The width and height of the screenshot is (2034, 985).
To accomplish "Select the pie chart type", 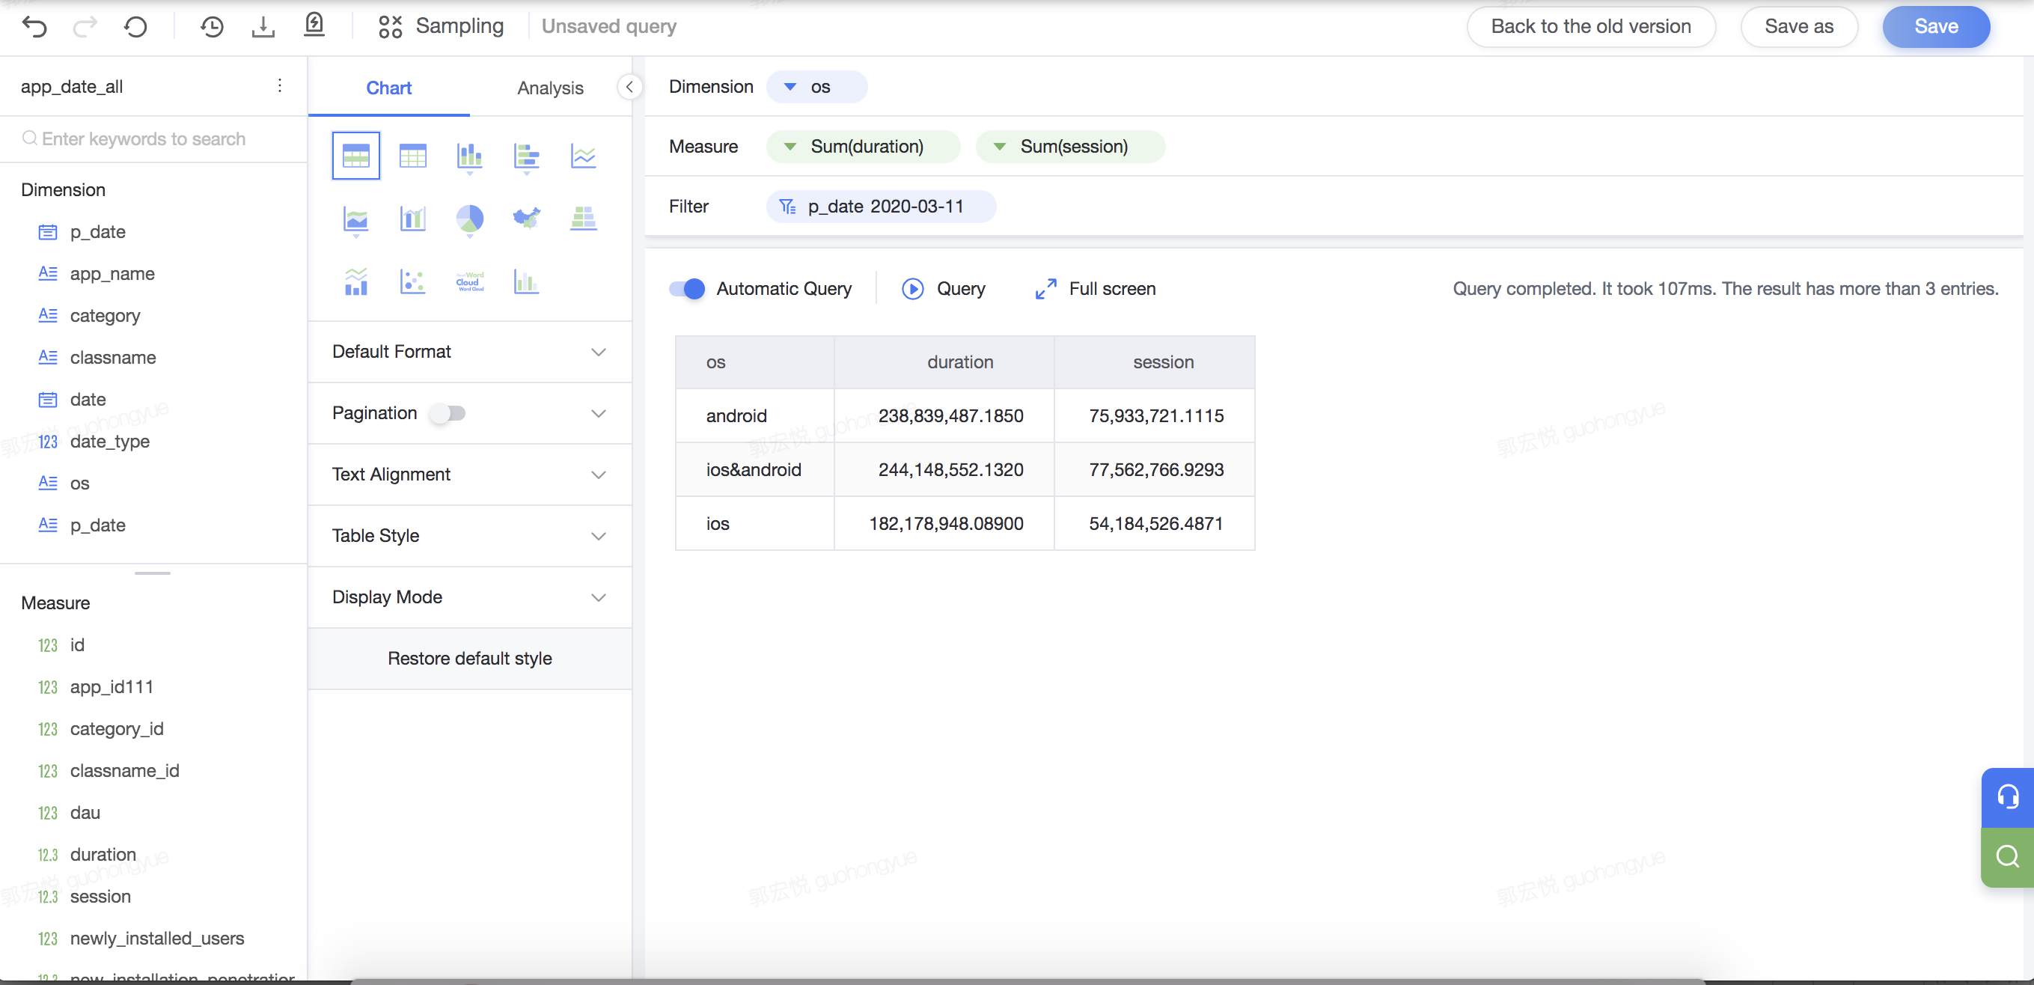I will pyautogui.click(x=470, y=219).
